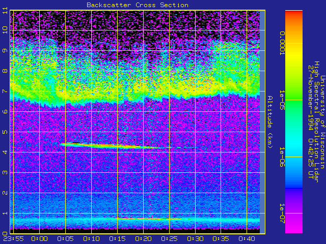Viewport: 326px width, 244px height.
Task: Click the 0:05 time axis label
Action: point(66,239)
